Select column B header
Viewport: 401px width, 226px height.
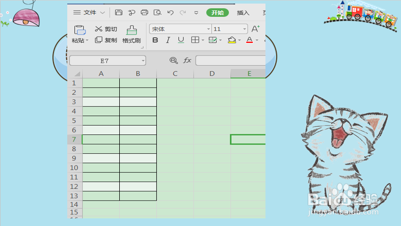coord(138,73)
